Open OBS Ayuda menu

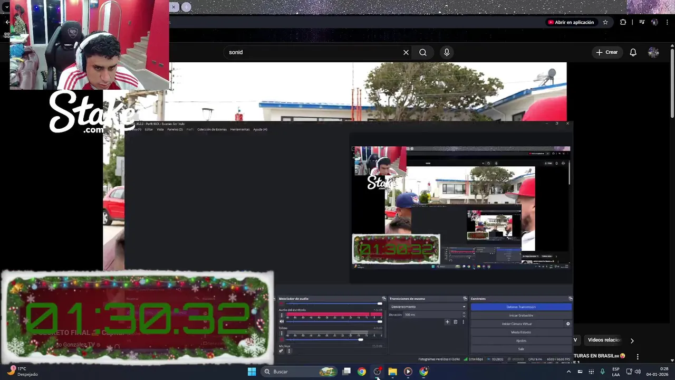(x=260, y=129)
